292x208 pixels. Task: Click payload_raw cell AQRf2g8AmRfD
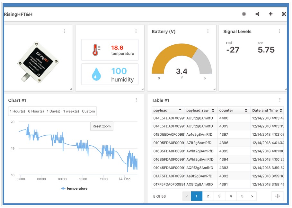(199, 168)
